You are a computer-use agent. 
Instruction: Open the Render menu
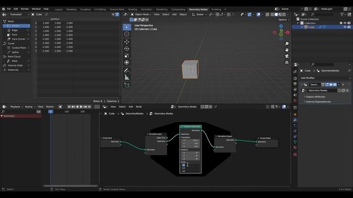tap(25, 9)
